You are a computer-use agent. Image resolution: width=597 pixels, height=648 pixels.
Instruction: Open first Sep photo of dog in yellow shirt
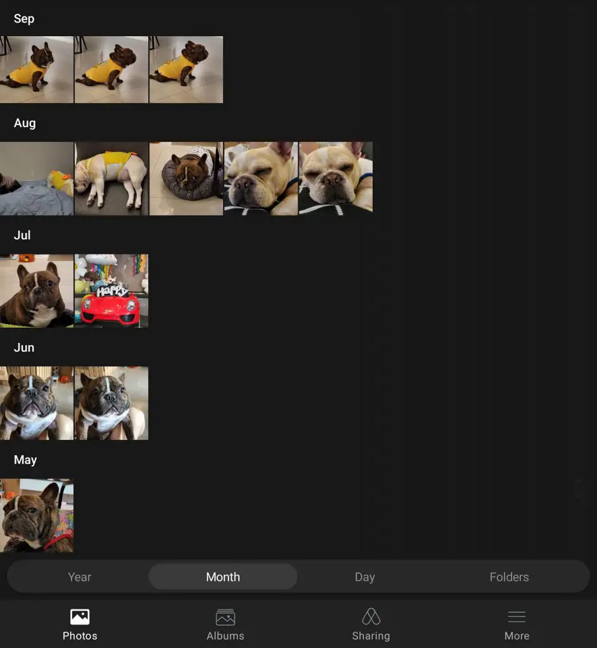[37, 70]
